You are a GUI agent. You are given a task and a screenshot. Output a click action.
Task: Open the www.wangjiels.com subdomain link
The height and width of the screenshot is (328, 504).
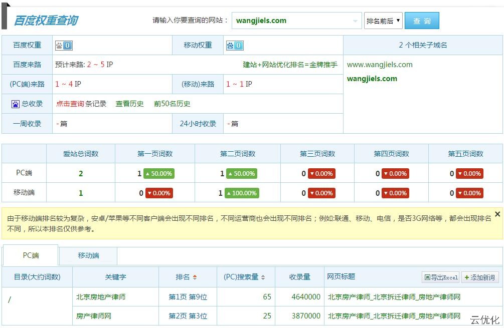tap(380, 65)
